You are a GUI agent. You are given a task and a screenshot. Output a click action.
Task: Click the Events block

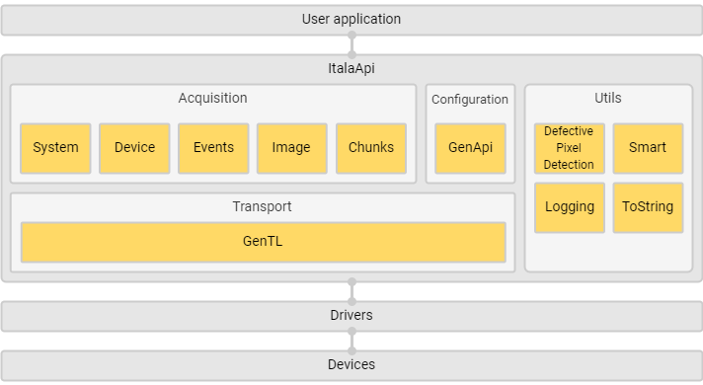(x=213, y=148)
